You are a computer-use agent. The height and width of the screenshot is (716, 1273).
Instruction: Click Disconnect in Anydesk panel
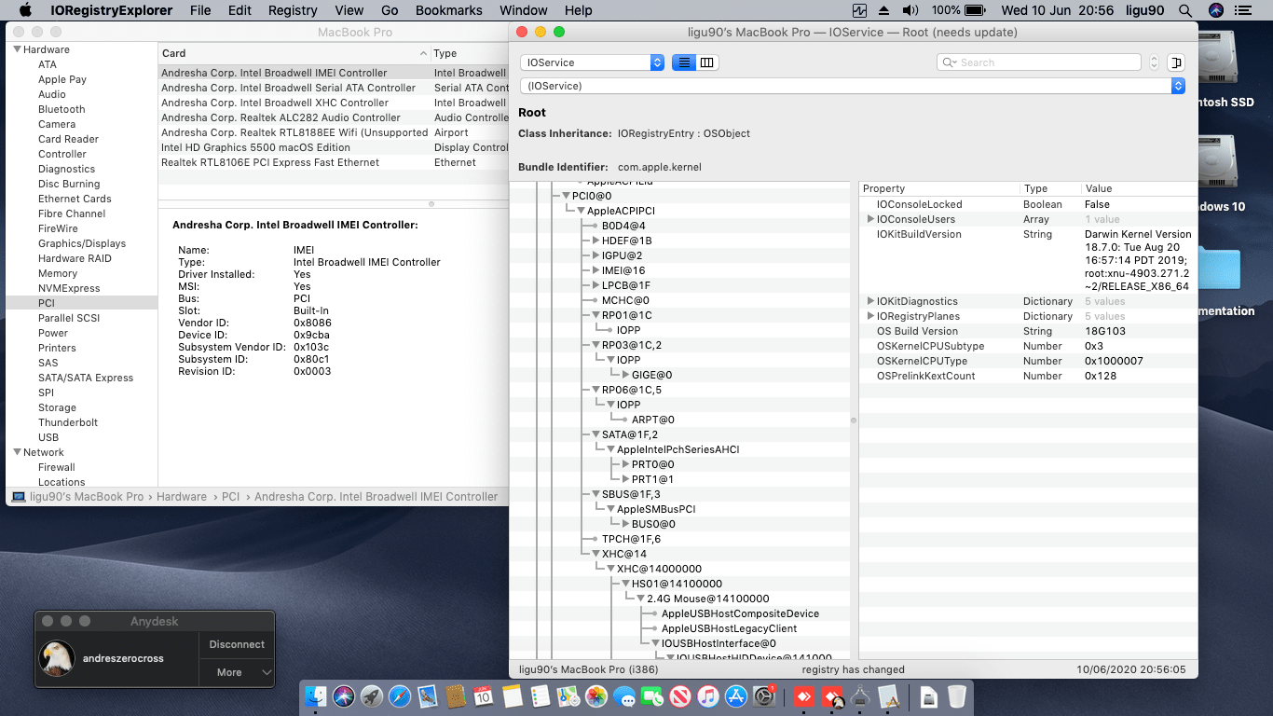tap(237, 644)
